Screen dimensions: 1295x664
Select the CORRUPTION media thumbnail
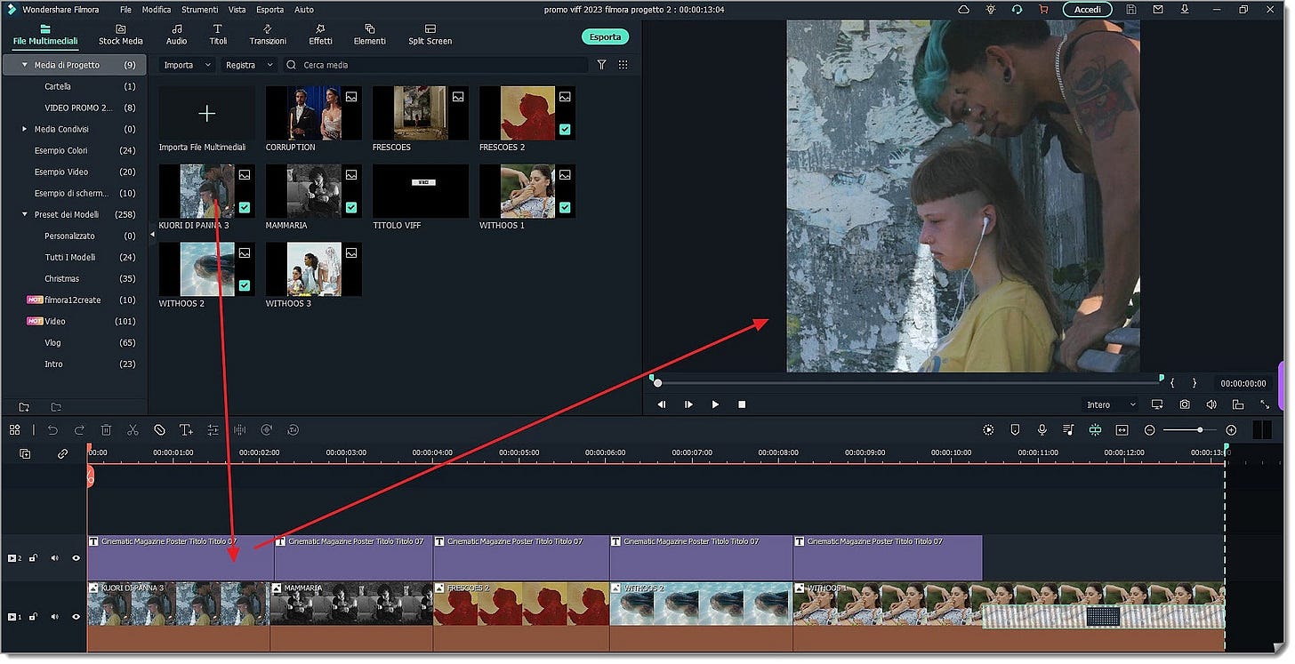tap(313, 114)
